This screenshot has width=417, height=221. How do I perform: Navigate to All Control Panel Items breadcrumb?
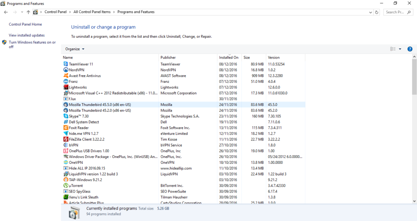click(92, 12)
